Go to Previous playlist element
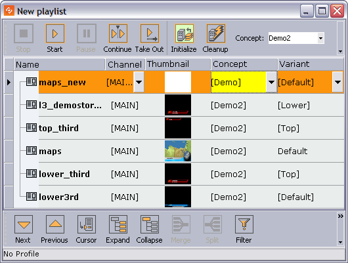The height and width of the screenshot is (263, 348). [55, 224]
